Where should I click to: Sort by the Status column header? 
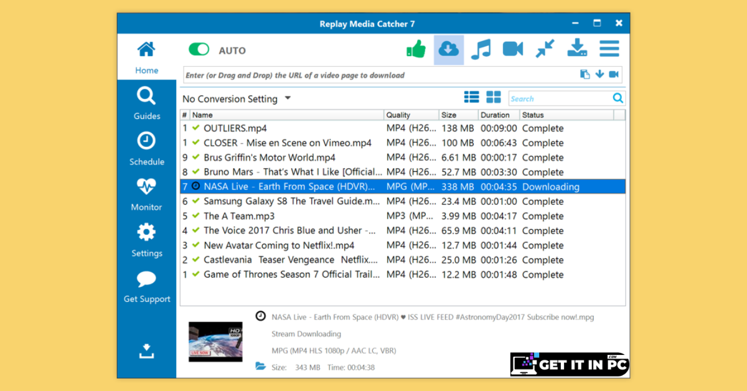point(566,115)
